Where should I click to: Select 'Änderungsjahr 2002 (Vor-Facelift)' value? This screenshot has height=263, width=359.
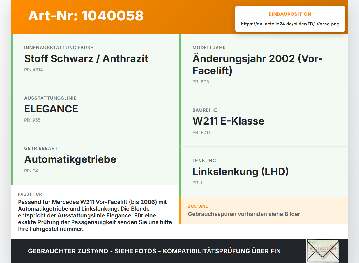click(x=257, y=64)
